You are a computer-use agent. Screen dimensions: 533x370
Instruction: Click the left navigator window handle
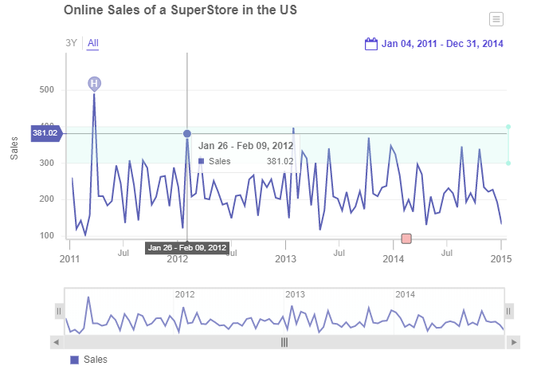59,311
